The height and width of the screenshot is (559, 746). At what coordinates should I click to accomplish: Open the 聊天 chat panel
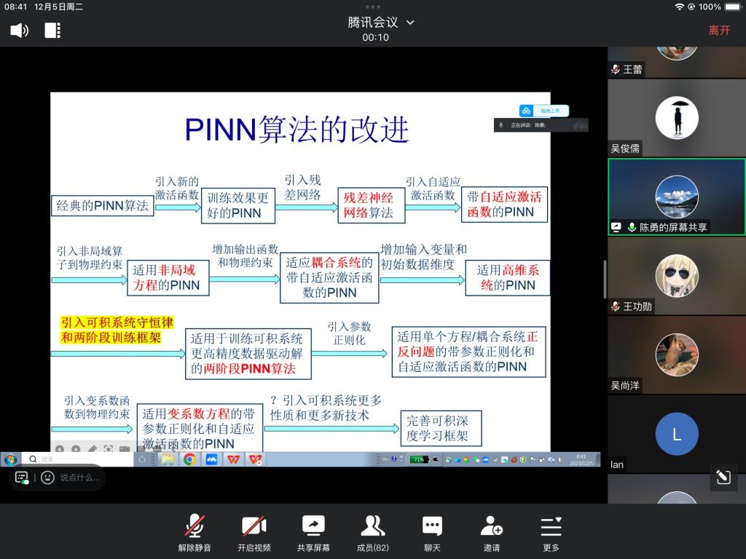click(x=432, y=532)
